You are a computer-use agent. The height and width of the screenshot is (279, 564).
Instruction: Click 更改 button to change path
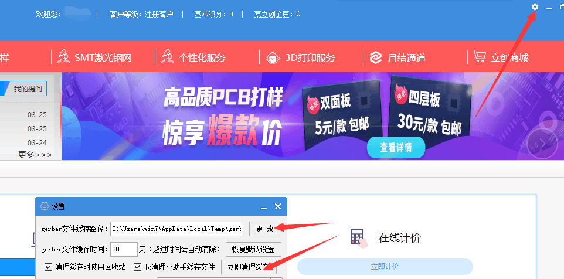264,229
